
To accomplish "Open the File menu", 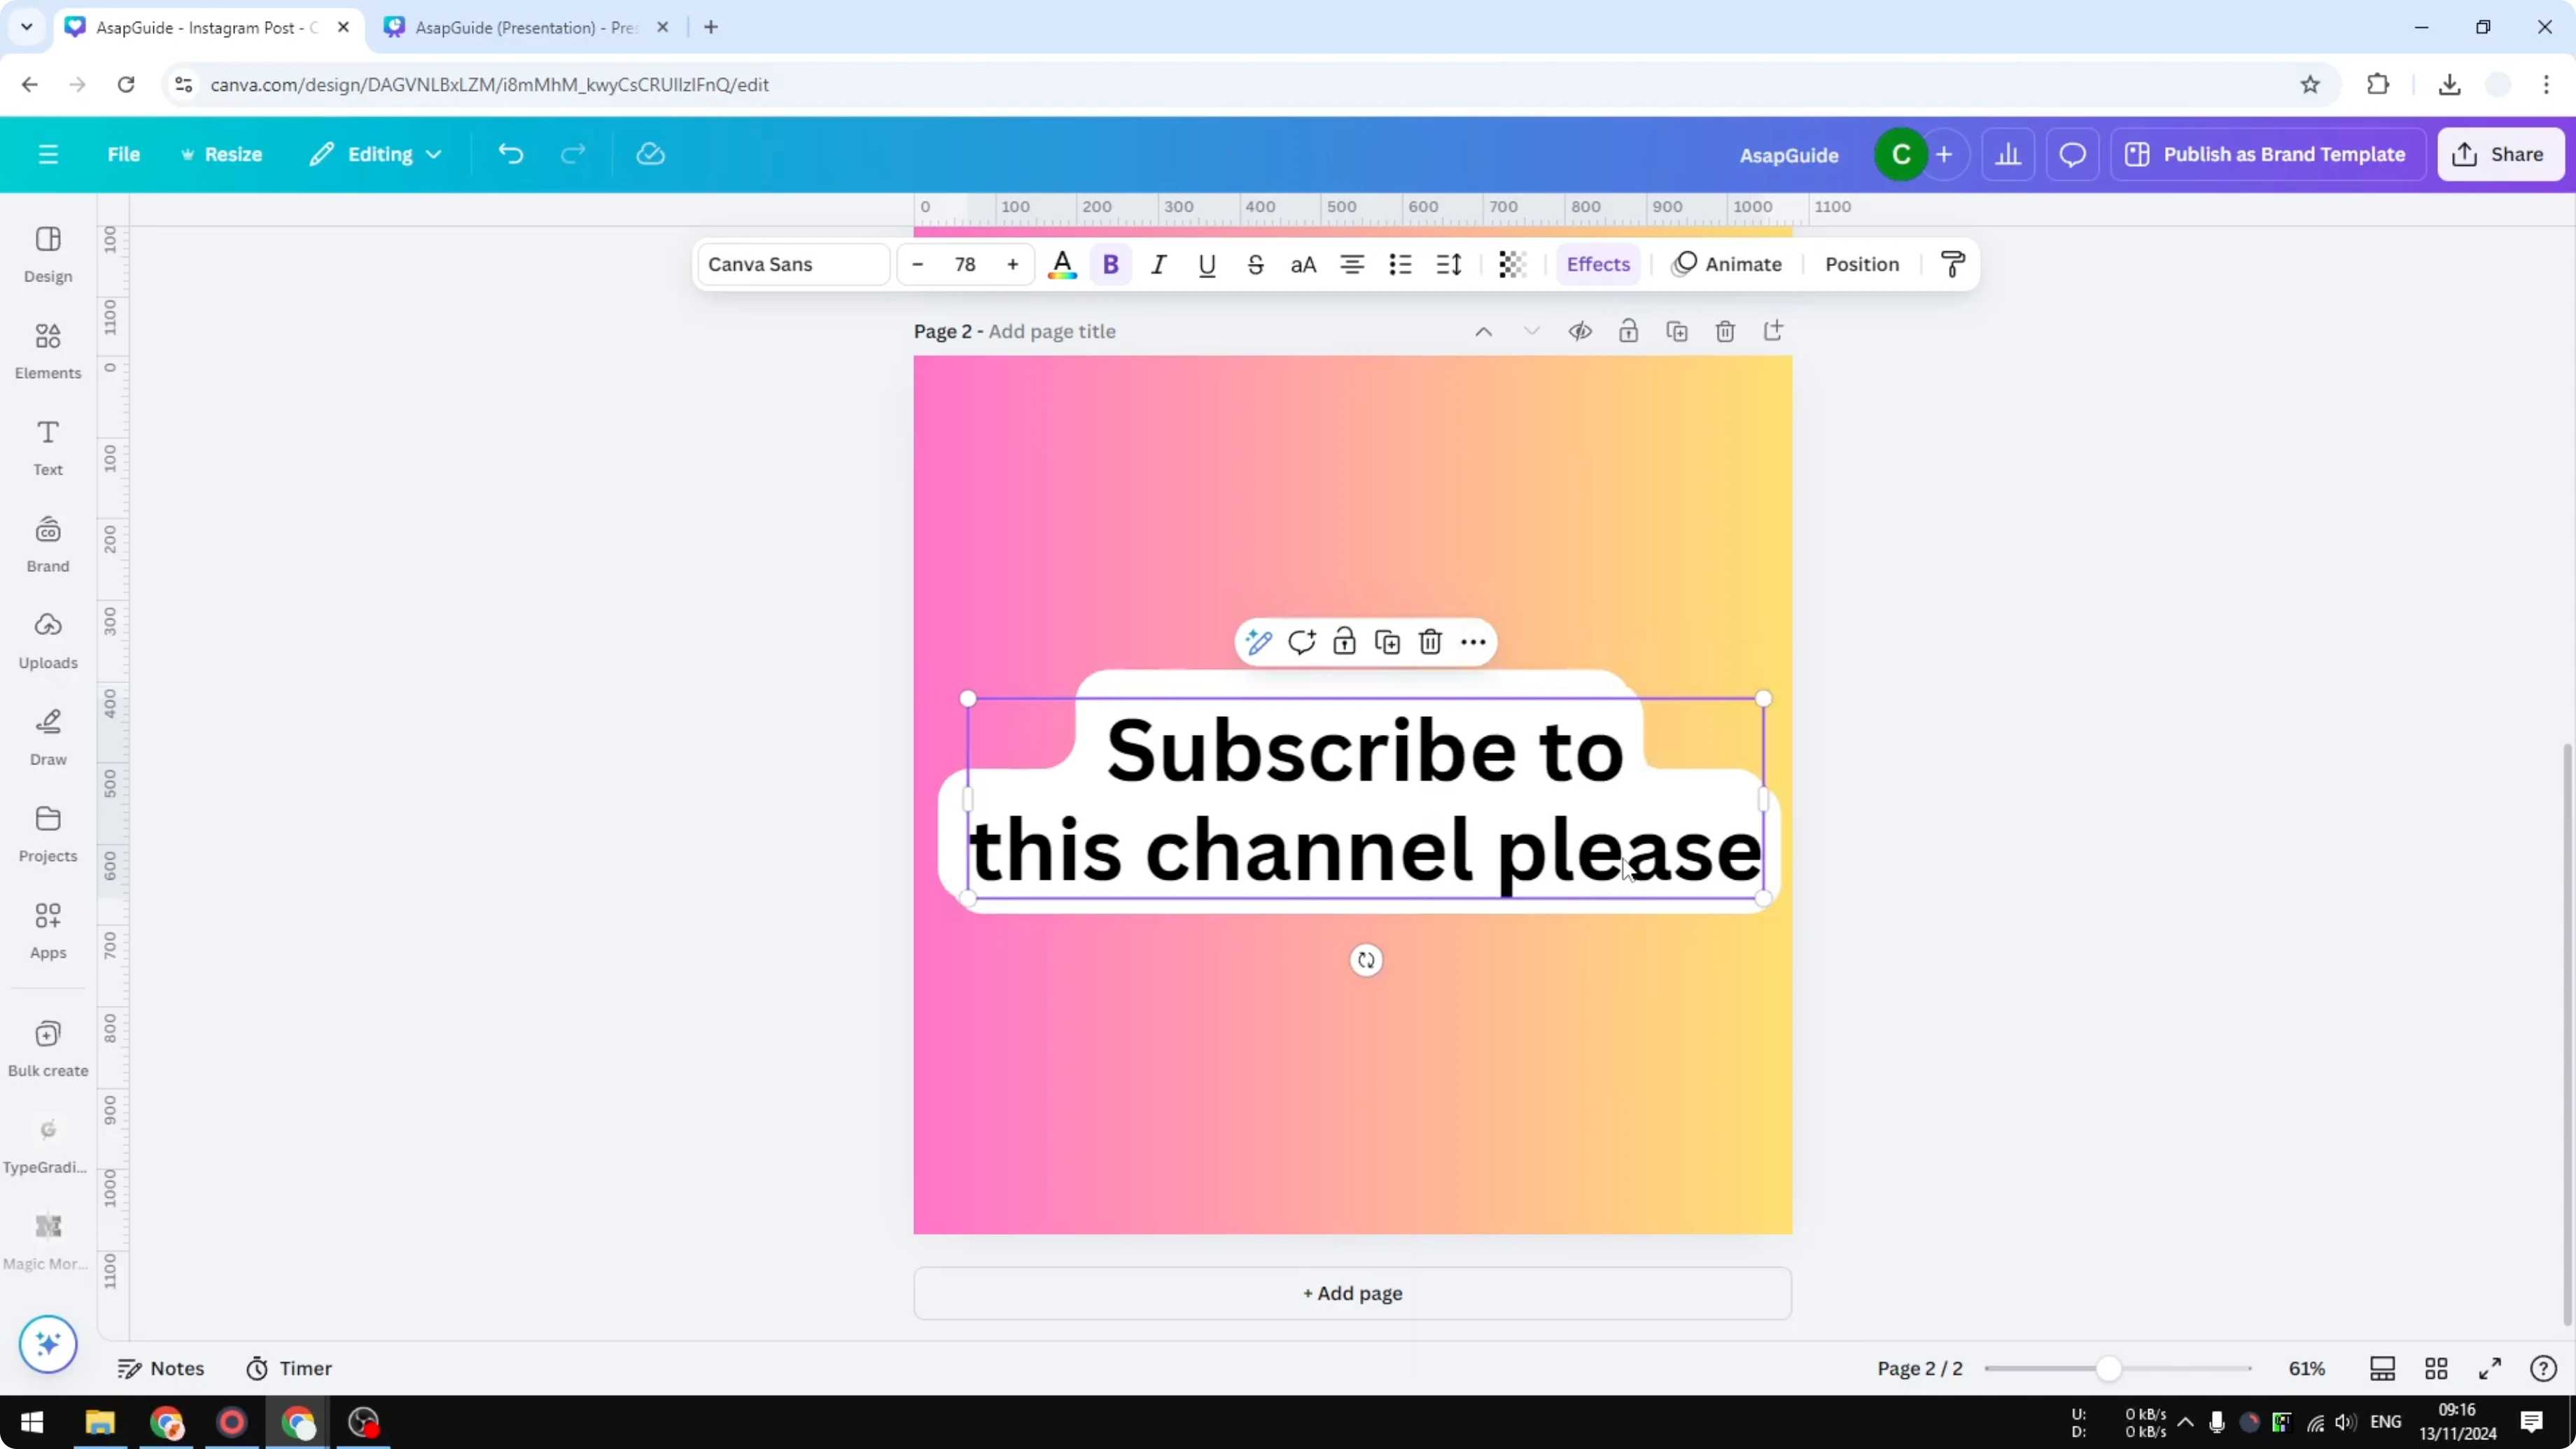I will 124,154.
